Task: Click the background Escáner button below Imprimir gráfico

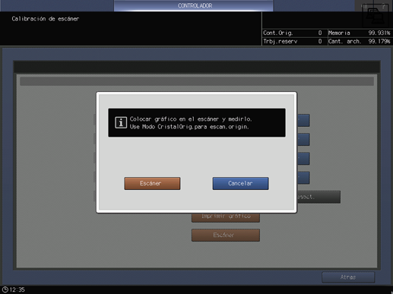Action: (x=226, y=235)
